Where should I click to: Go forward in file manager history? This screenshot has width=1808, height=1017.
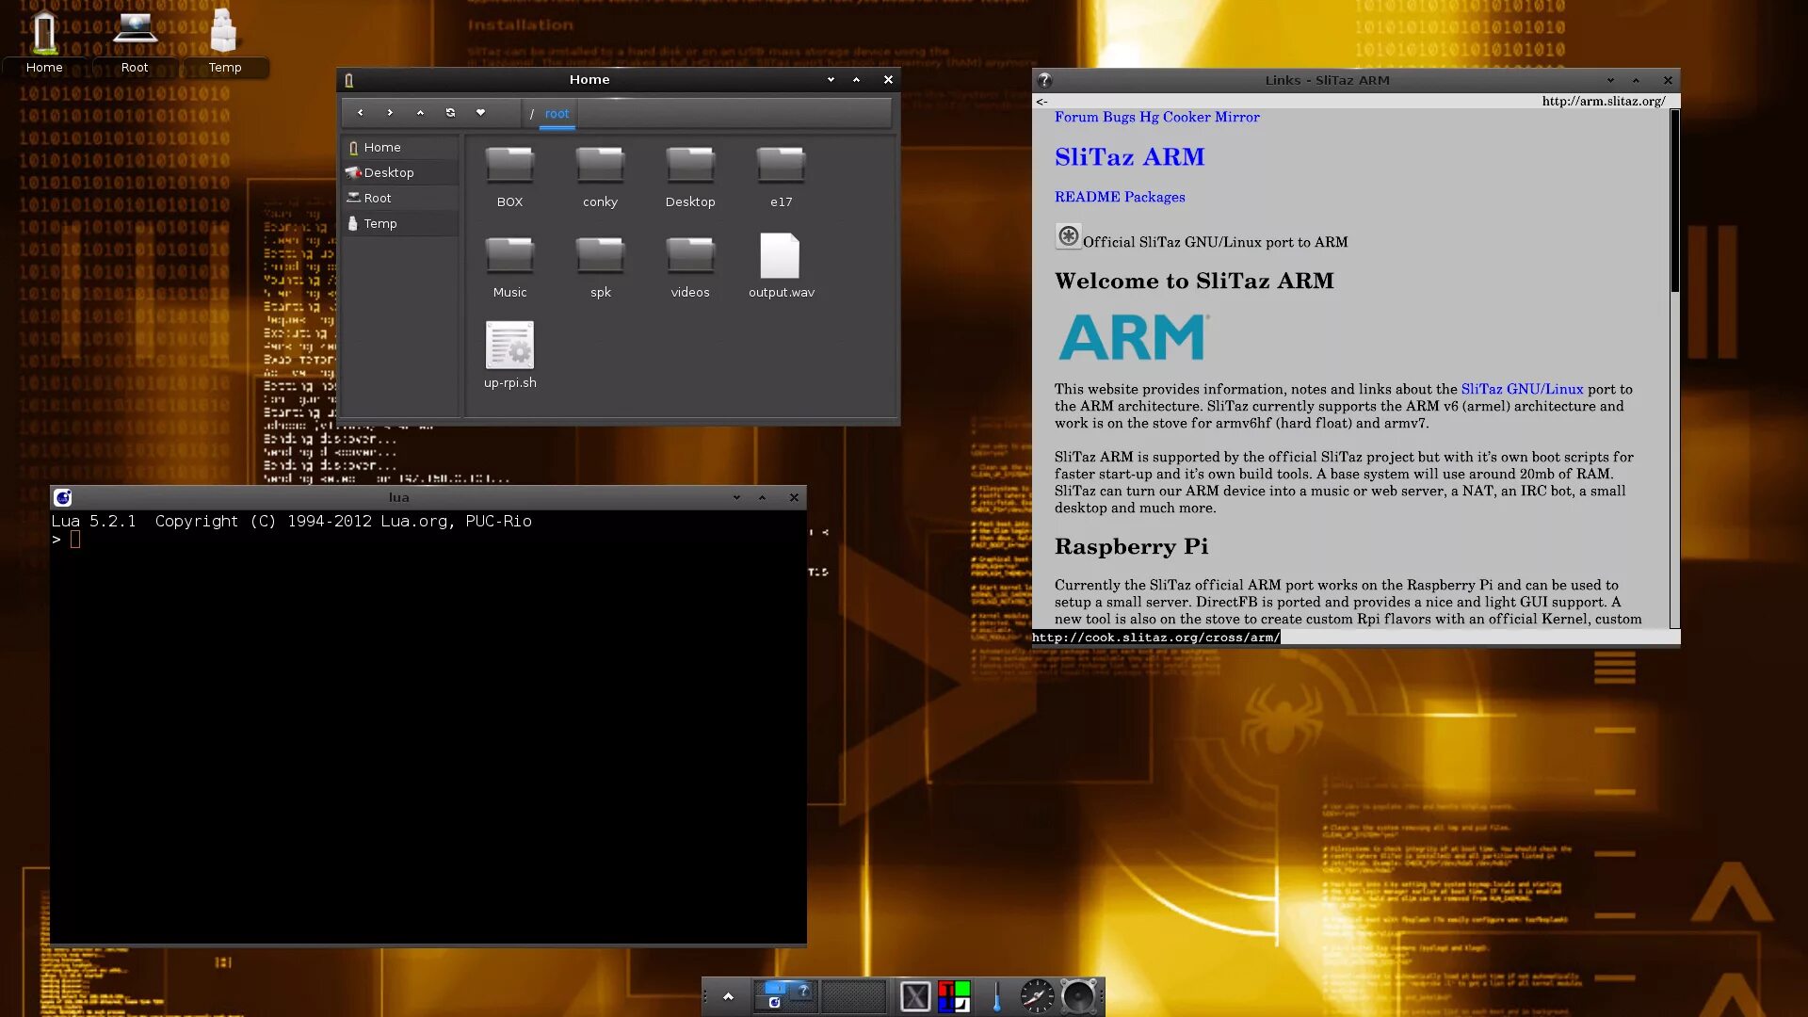tap(390, 113)
